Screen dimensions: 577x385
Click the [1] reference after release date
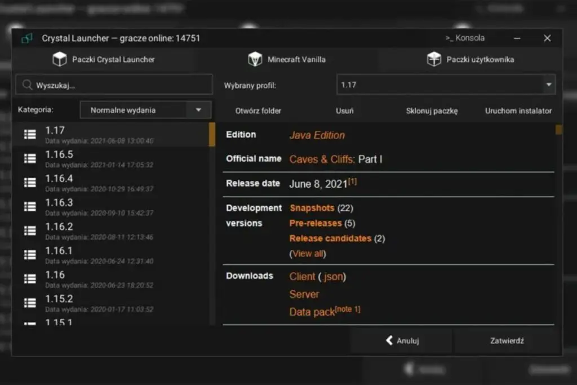coord(352,181)
